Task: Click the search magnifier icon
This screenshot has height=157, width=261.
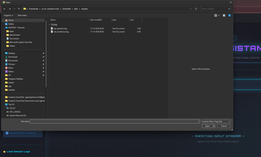Action: click(x=229, y=9)
